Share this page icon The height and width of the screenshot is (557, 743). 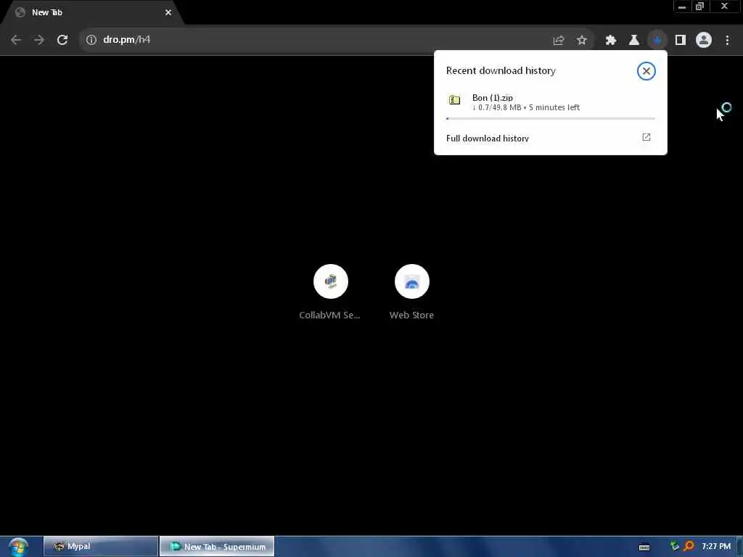click(558, 41)
